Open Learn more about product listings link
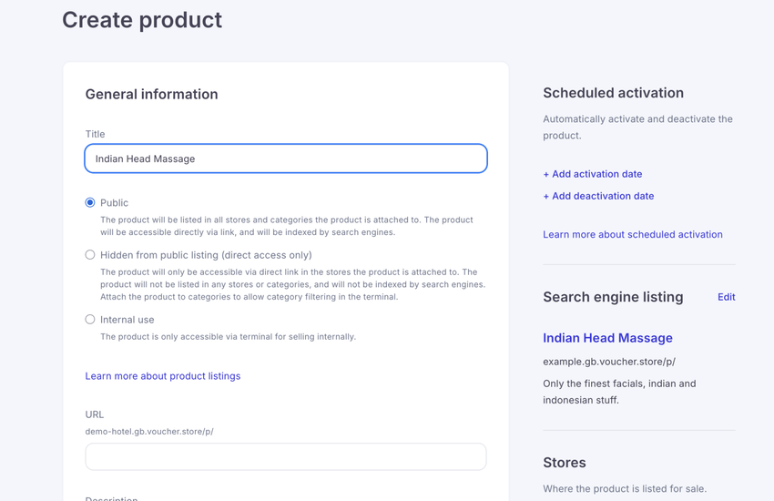This screenshot has width=774, height=501. click(163, 376)
